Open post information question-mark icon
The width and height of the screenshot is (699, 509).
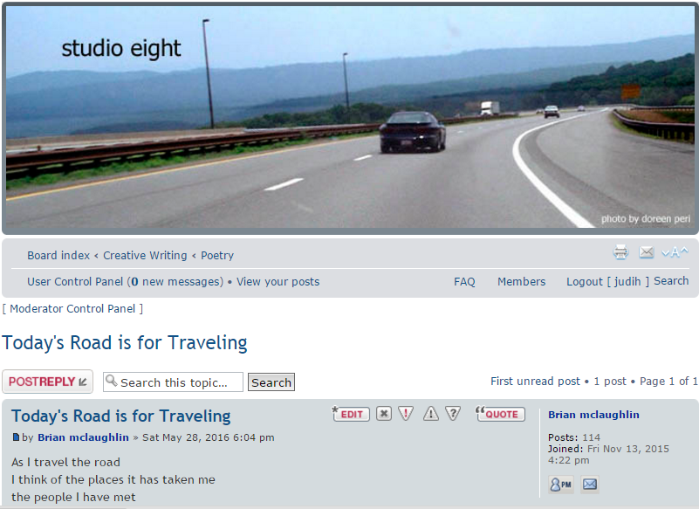click(453, 414)
